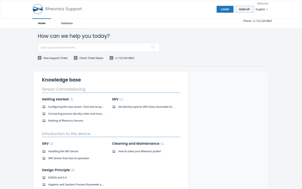Click book icon next to Configuring the new sensor
This screenshot has width=302, height=189.
point(44,107)
